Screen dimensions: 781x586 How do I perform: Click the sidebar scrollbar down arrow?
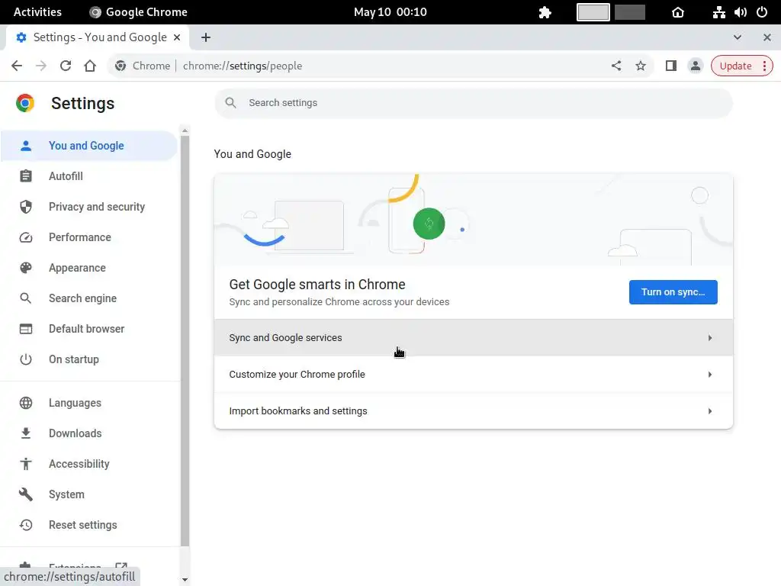(x=185, y=580)
